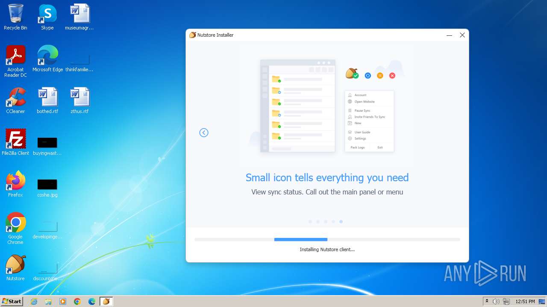The height and width of the screenshot is (307, 547).
Task: Open Windows Media Player from taskbar
Action: click(63, 301)
